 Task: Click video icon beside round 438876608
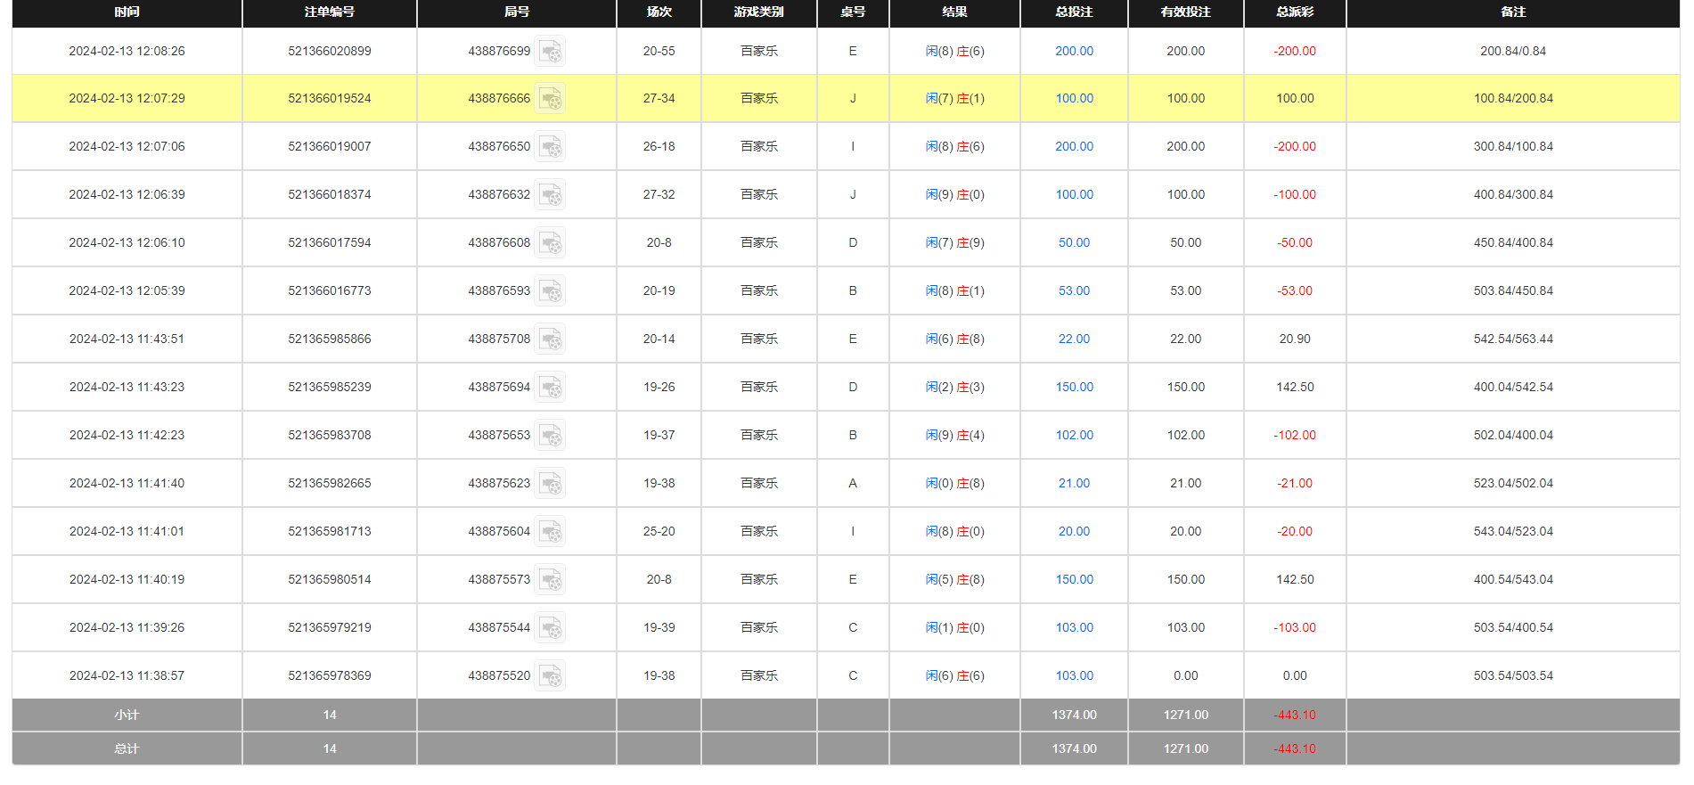[x=550, y=243]
